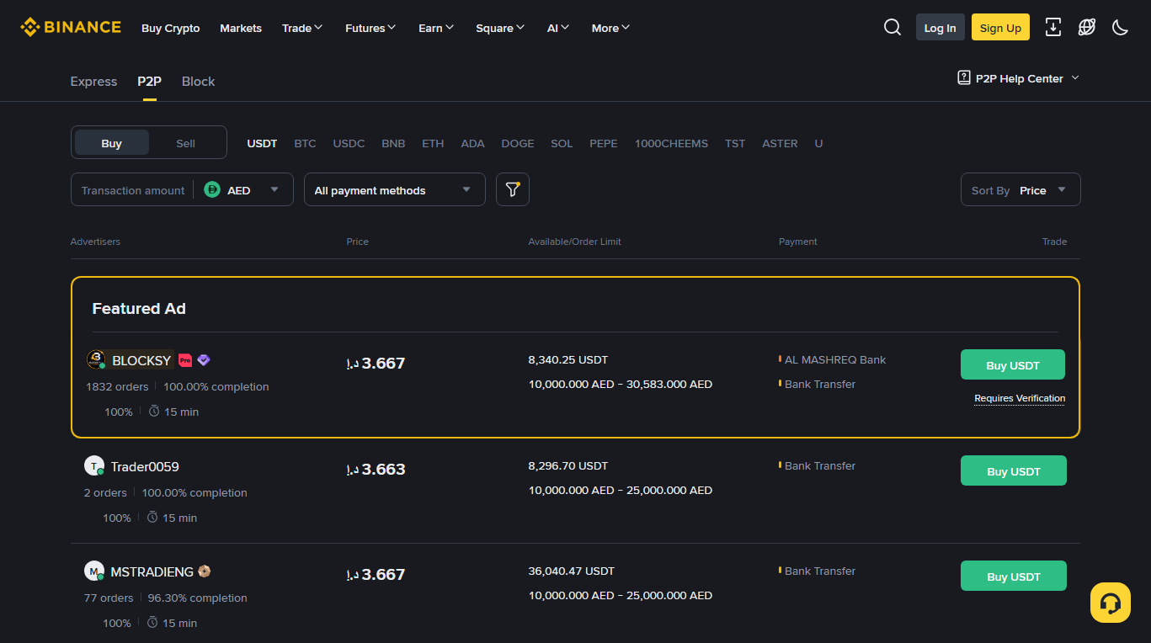Open Buy Crypto in the navigation
The width and height of the screenshot is (1151, 643).
pos(171,28)
